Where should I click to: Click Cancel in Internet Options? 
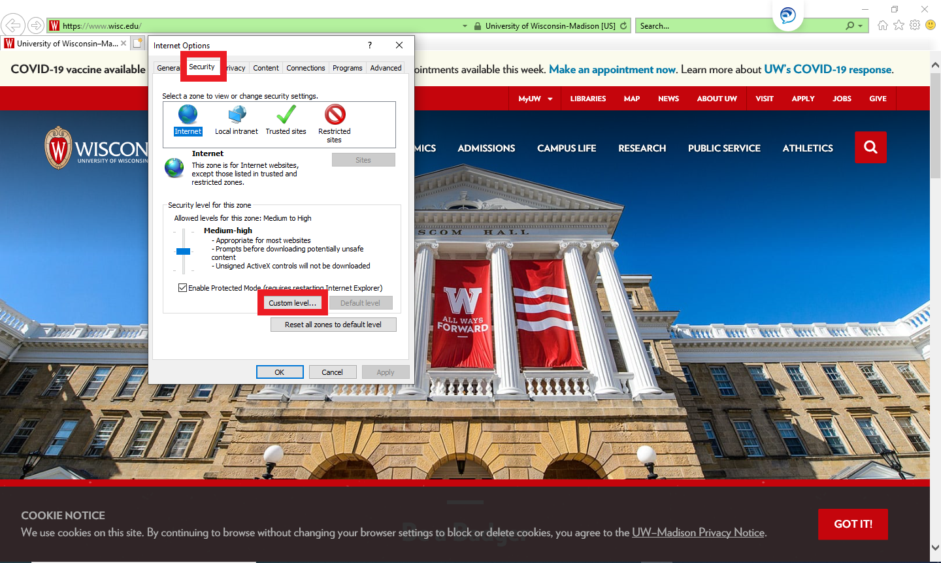tap(332, 372)
